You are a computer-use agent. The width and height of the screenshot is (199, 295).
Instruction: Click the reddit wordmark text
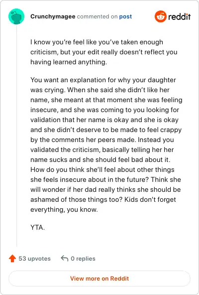(180, 16)
